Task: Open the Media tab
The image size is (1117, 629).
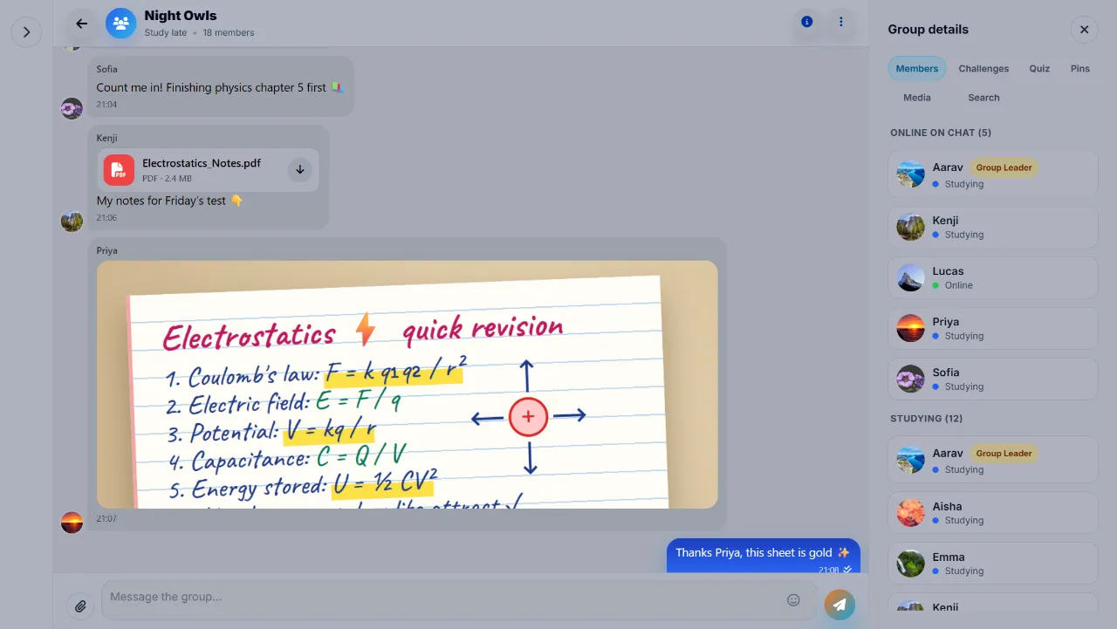Action: (x=917, y=98)
